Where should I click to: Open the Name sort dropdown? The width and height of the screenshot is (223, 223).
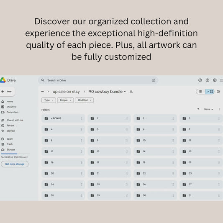point(208,109)
